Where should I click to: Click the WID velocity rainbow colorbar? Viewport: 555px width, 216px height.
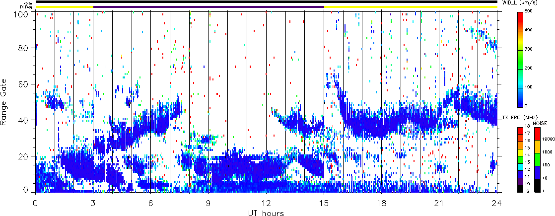tap(520, 60)
